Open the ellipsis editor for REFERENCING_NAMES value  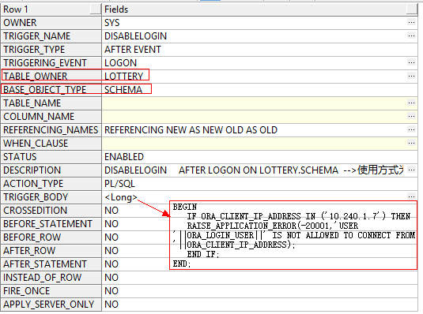click(x=411, y=130)
